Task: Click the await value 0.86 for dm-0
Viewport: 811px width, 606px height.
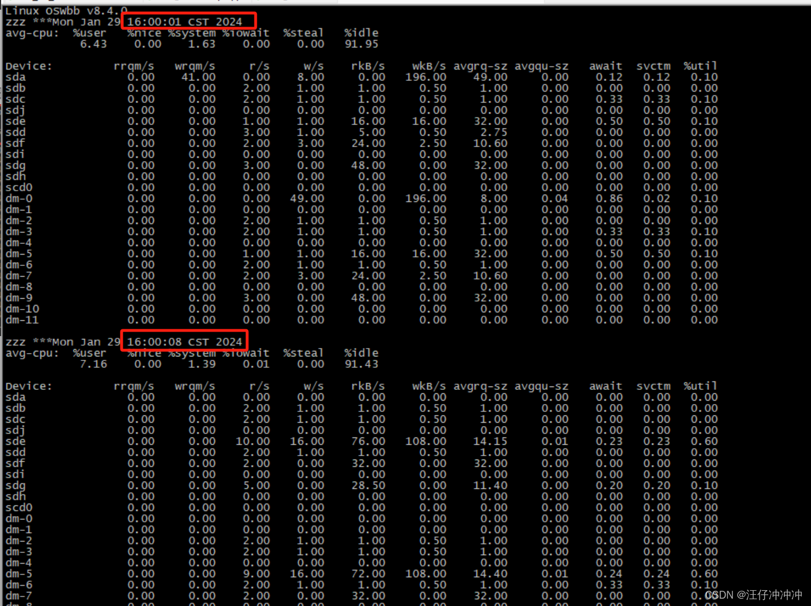Action: pyautogui.click(x=609, y=198)
